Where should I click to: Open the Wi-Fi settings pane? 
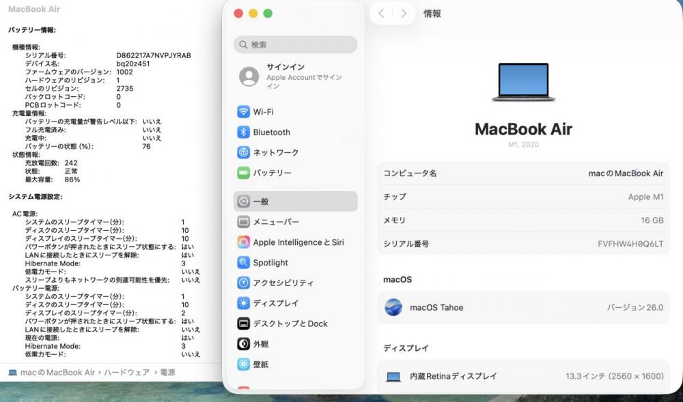click(x=295, y=112)
